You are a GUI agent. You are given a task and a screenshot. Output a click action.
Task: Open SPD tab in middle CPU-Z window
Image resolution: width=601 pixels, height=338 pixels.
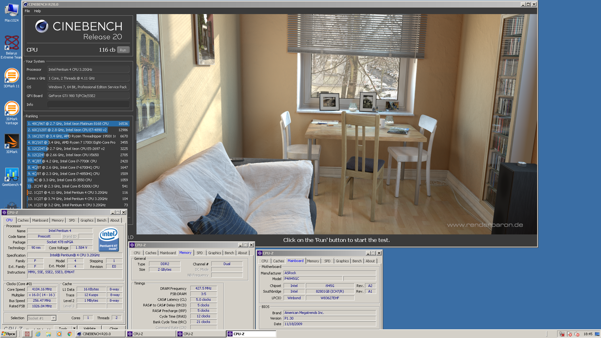(200, 253)
